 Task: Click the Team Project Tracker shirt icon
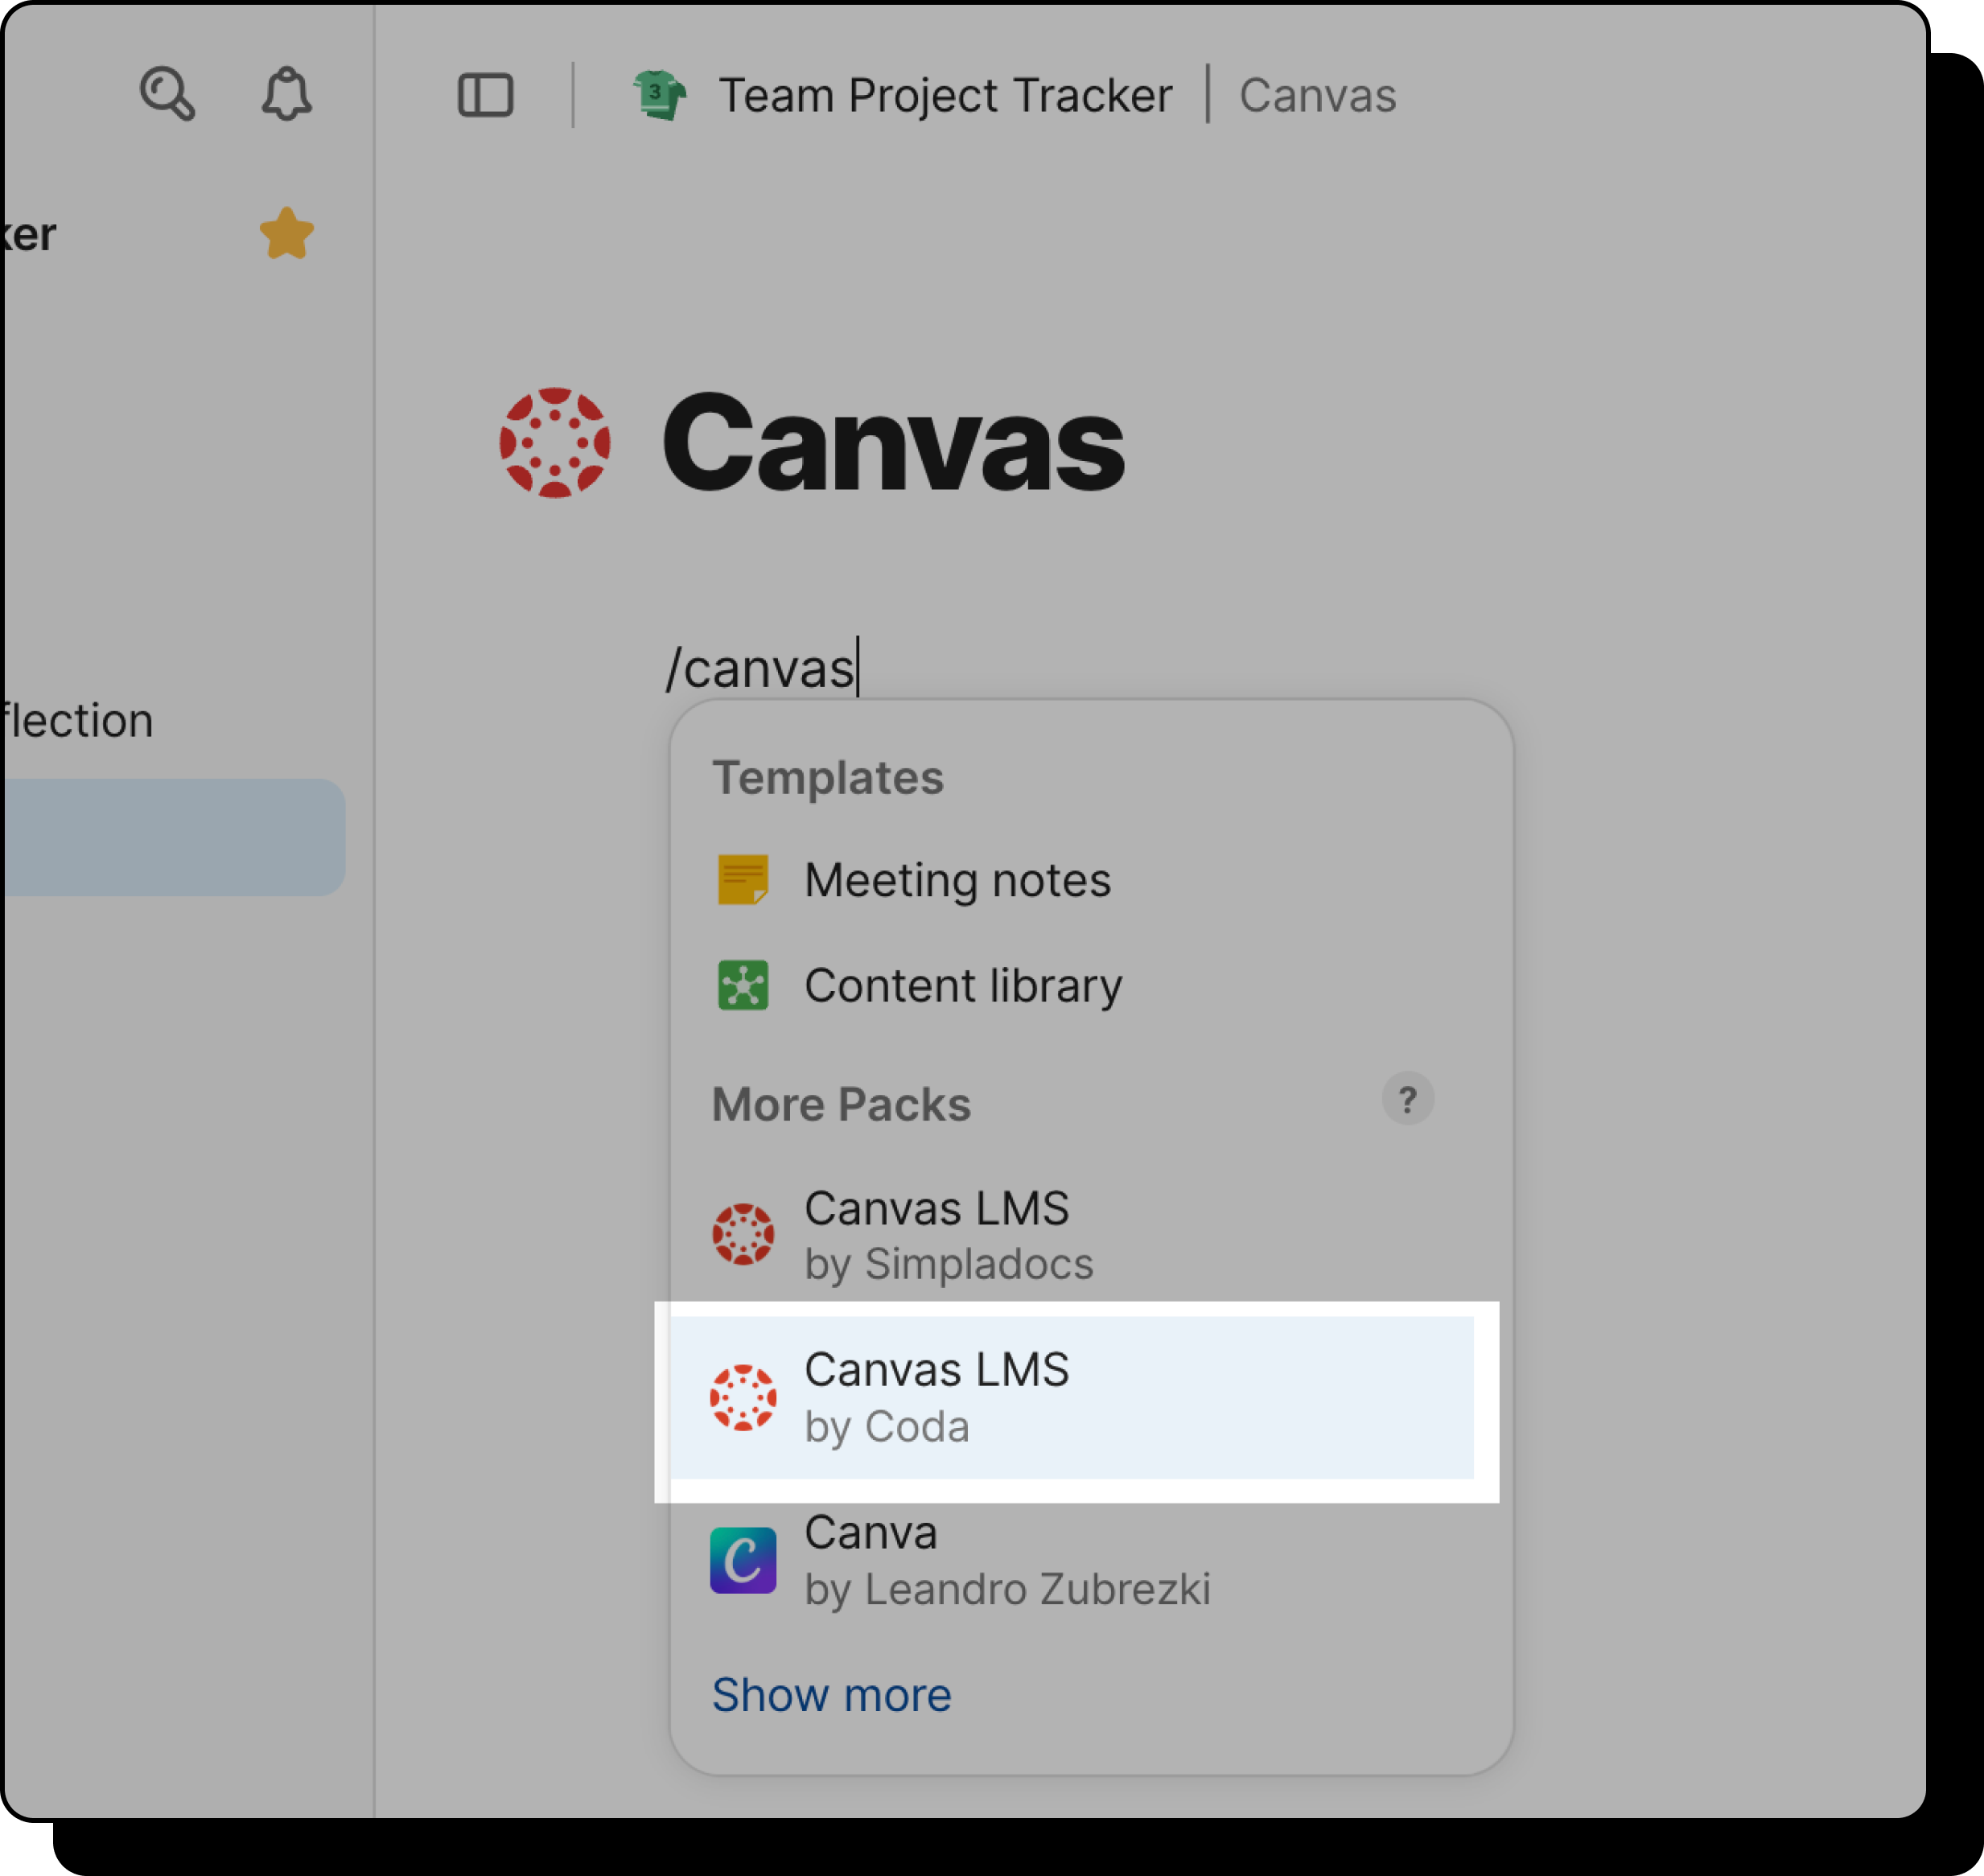point(660,95)
